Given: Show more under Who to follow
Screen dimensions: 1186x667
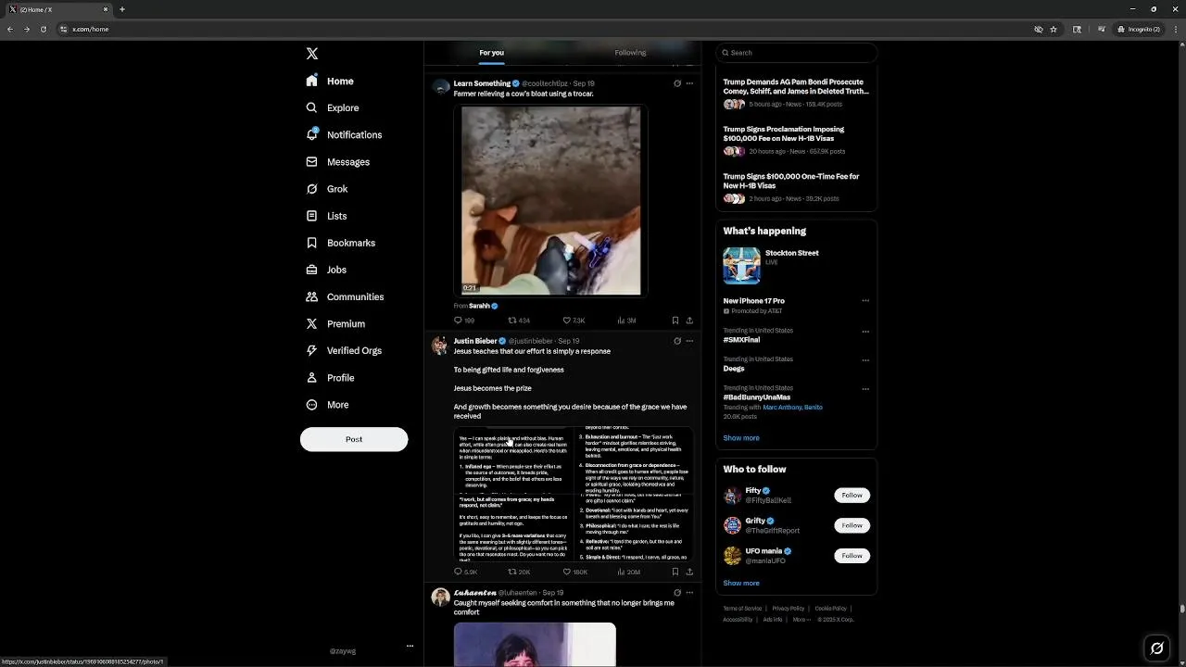Looking at the screenshot, I should 741,584.
